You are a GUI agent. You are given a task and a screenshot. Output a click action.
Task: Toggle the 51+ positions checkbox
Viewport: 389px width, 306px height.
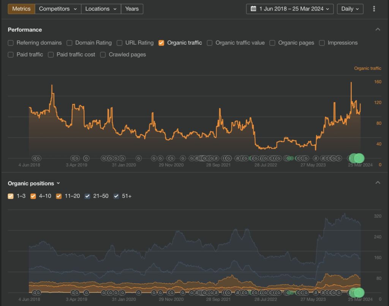click(x=117, y=196)
